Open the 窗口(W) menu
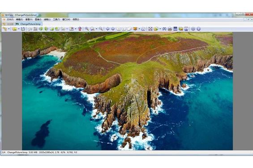253x168 pixels. coord(66,20)
